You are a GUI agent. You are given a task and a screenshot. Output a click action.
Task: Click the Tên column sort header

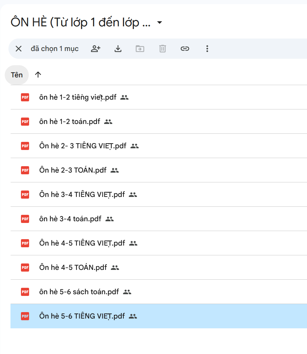[x=17, y=75]
